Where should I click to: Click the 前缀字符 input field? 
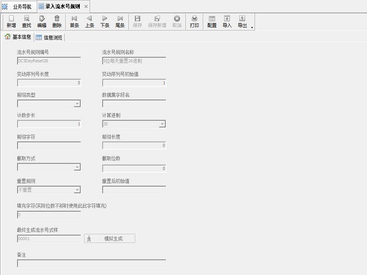tap(49, 145)
